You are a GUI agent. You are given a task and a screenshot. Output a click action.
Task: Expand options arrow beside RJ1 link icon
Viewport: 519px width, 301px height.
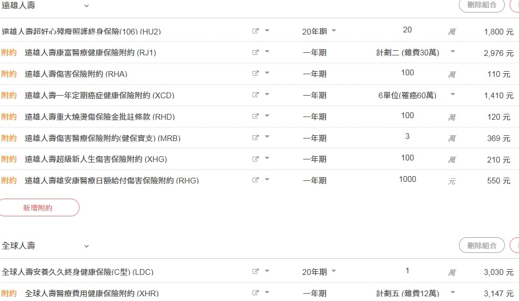coord(267,52)
